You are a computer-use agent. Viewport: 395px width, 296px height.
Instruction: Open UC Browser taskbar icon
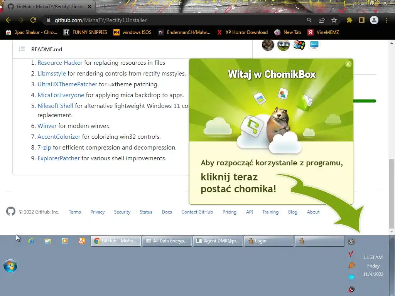coord(82,241)
